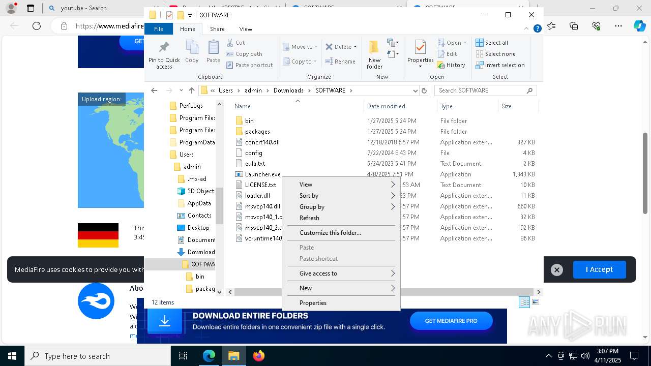The image size is (651, 366).
Task: Click History in the ribbon
Action: [x=451, y=65]
